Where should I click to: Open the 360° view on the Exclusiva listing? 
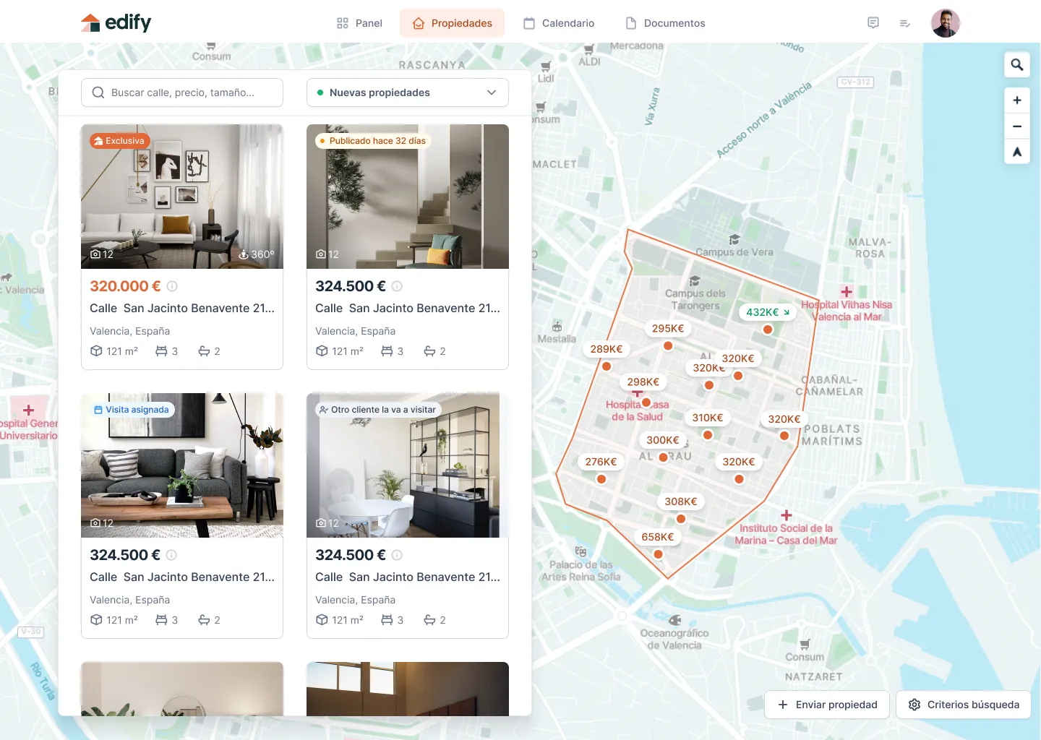click(257, 254)
